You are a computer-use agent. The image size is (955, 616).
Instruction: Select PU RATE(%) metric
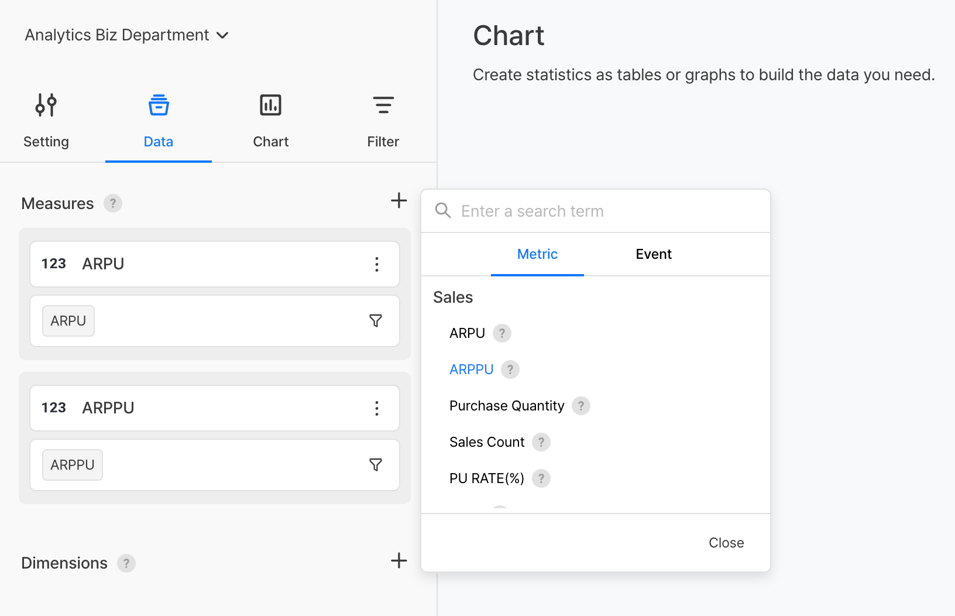[486, 478]
